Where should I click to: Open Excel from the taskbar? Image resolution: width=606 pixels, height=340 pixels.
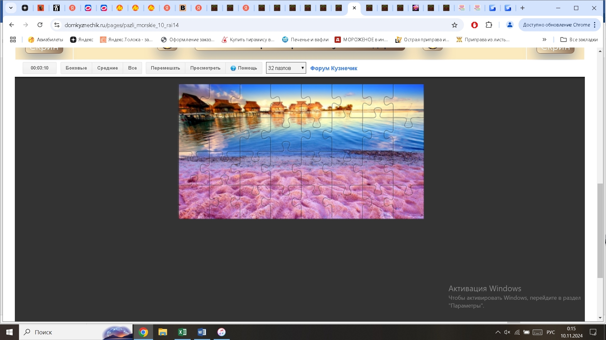(182, 332)
